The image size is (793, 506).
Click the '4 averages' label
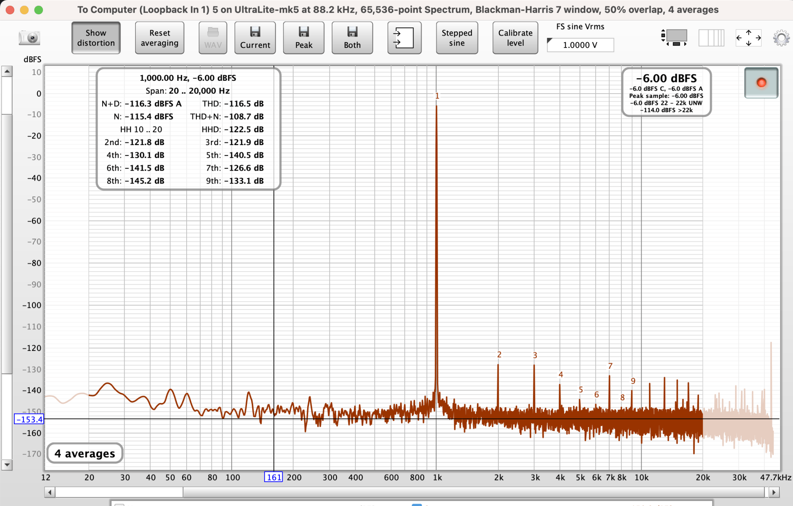(85, 453)
